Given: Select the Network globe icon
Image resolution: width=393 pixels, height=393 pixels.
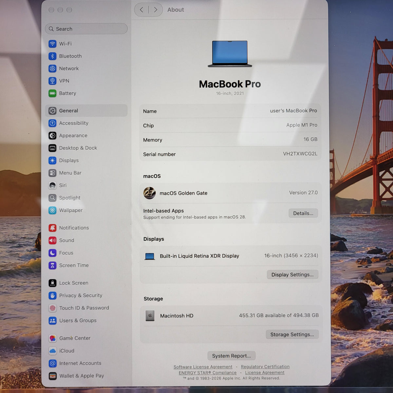Looking at the screenshot, I should pos(52,68).
